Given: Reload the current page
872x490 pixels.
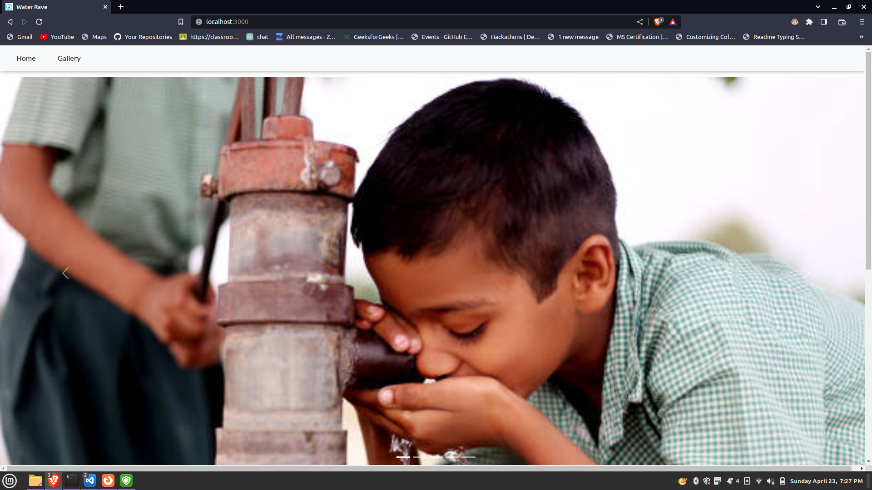Looking at the screenshot, I should pyautogui.click(x=39, y=22).
